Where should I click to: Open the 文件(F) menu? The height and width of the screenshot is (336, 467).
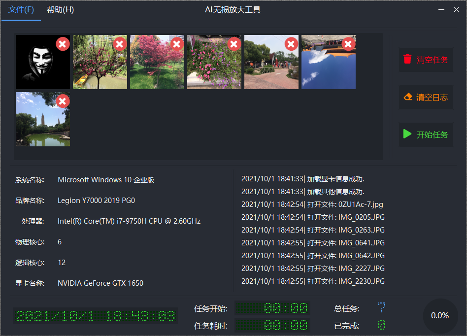click(x=21, y=9)
